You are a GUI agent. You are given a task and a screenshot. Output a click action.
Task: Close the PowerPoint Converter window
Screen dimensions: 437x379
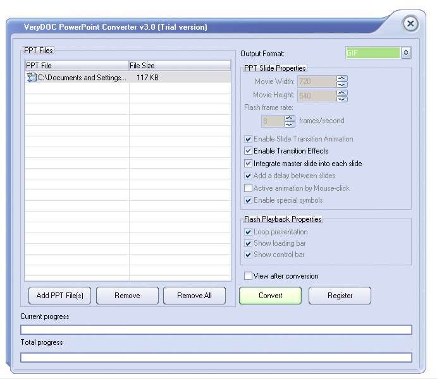(410, 24)
